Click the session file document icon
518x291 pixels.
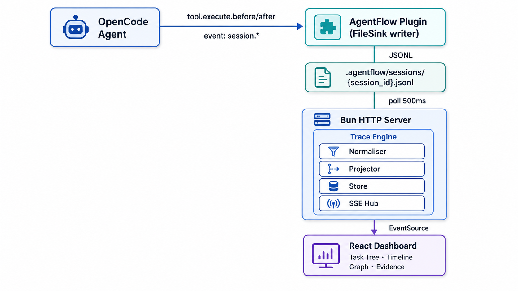click(x=323, y=78)
